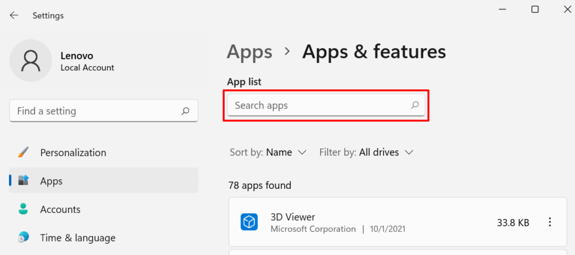Viewport: 575px width, 255px height.
Task: Click the magnifier in Find a setting
Action: (x=185, y=111)
